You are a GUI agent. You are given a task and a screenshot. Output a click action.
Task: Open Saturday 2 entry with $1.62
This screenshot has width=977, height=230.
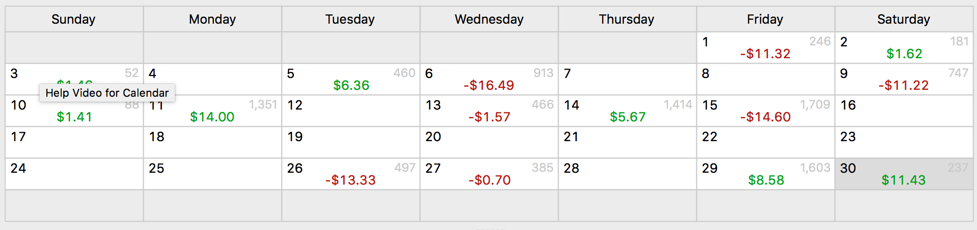(904, 48)
